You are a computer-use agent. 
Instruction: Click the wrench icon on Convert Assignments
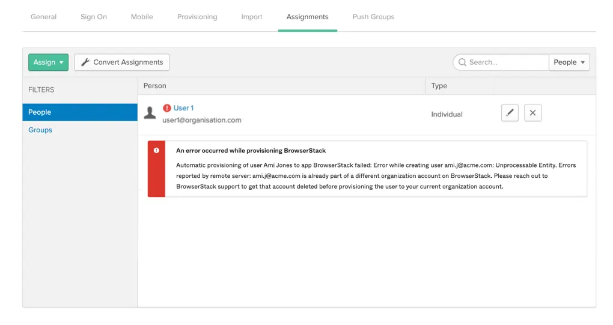tap(85, 62)
